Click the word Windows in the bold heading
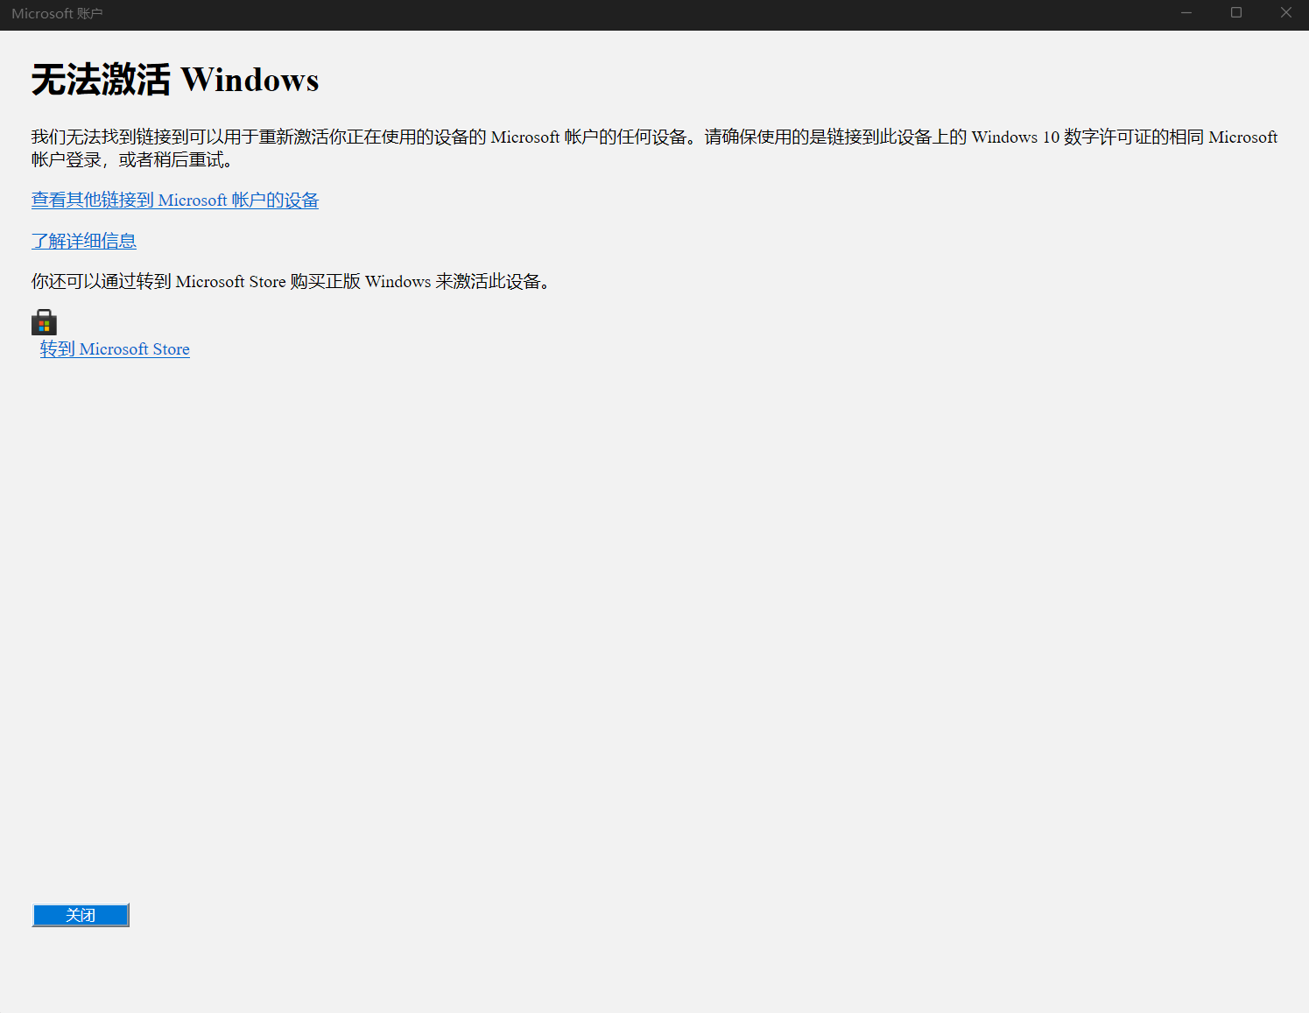 coord(250,80)
